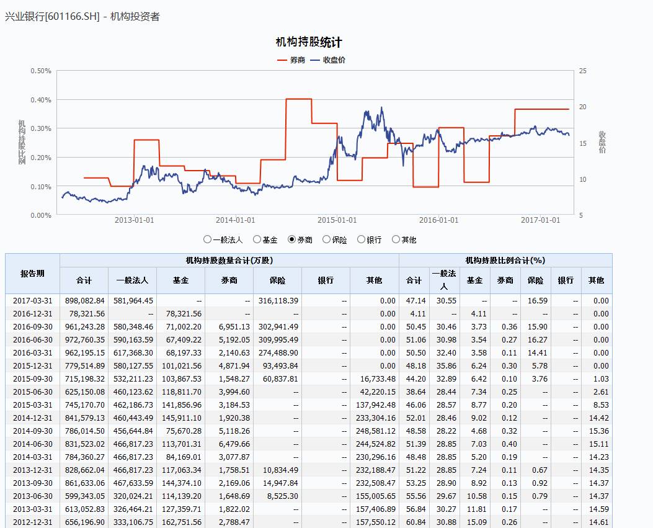The height and width of the screenshot is (528, 653).
Task: Click the 券商 percentage 0.40
Action: (509, 444)
